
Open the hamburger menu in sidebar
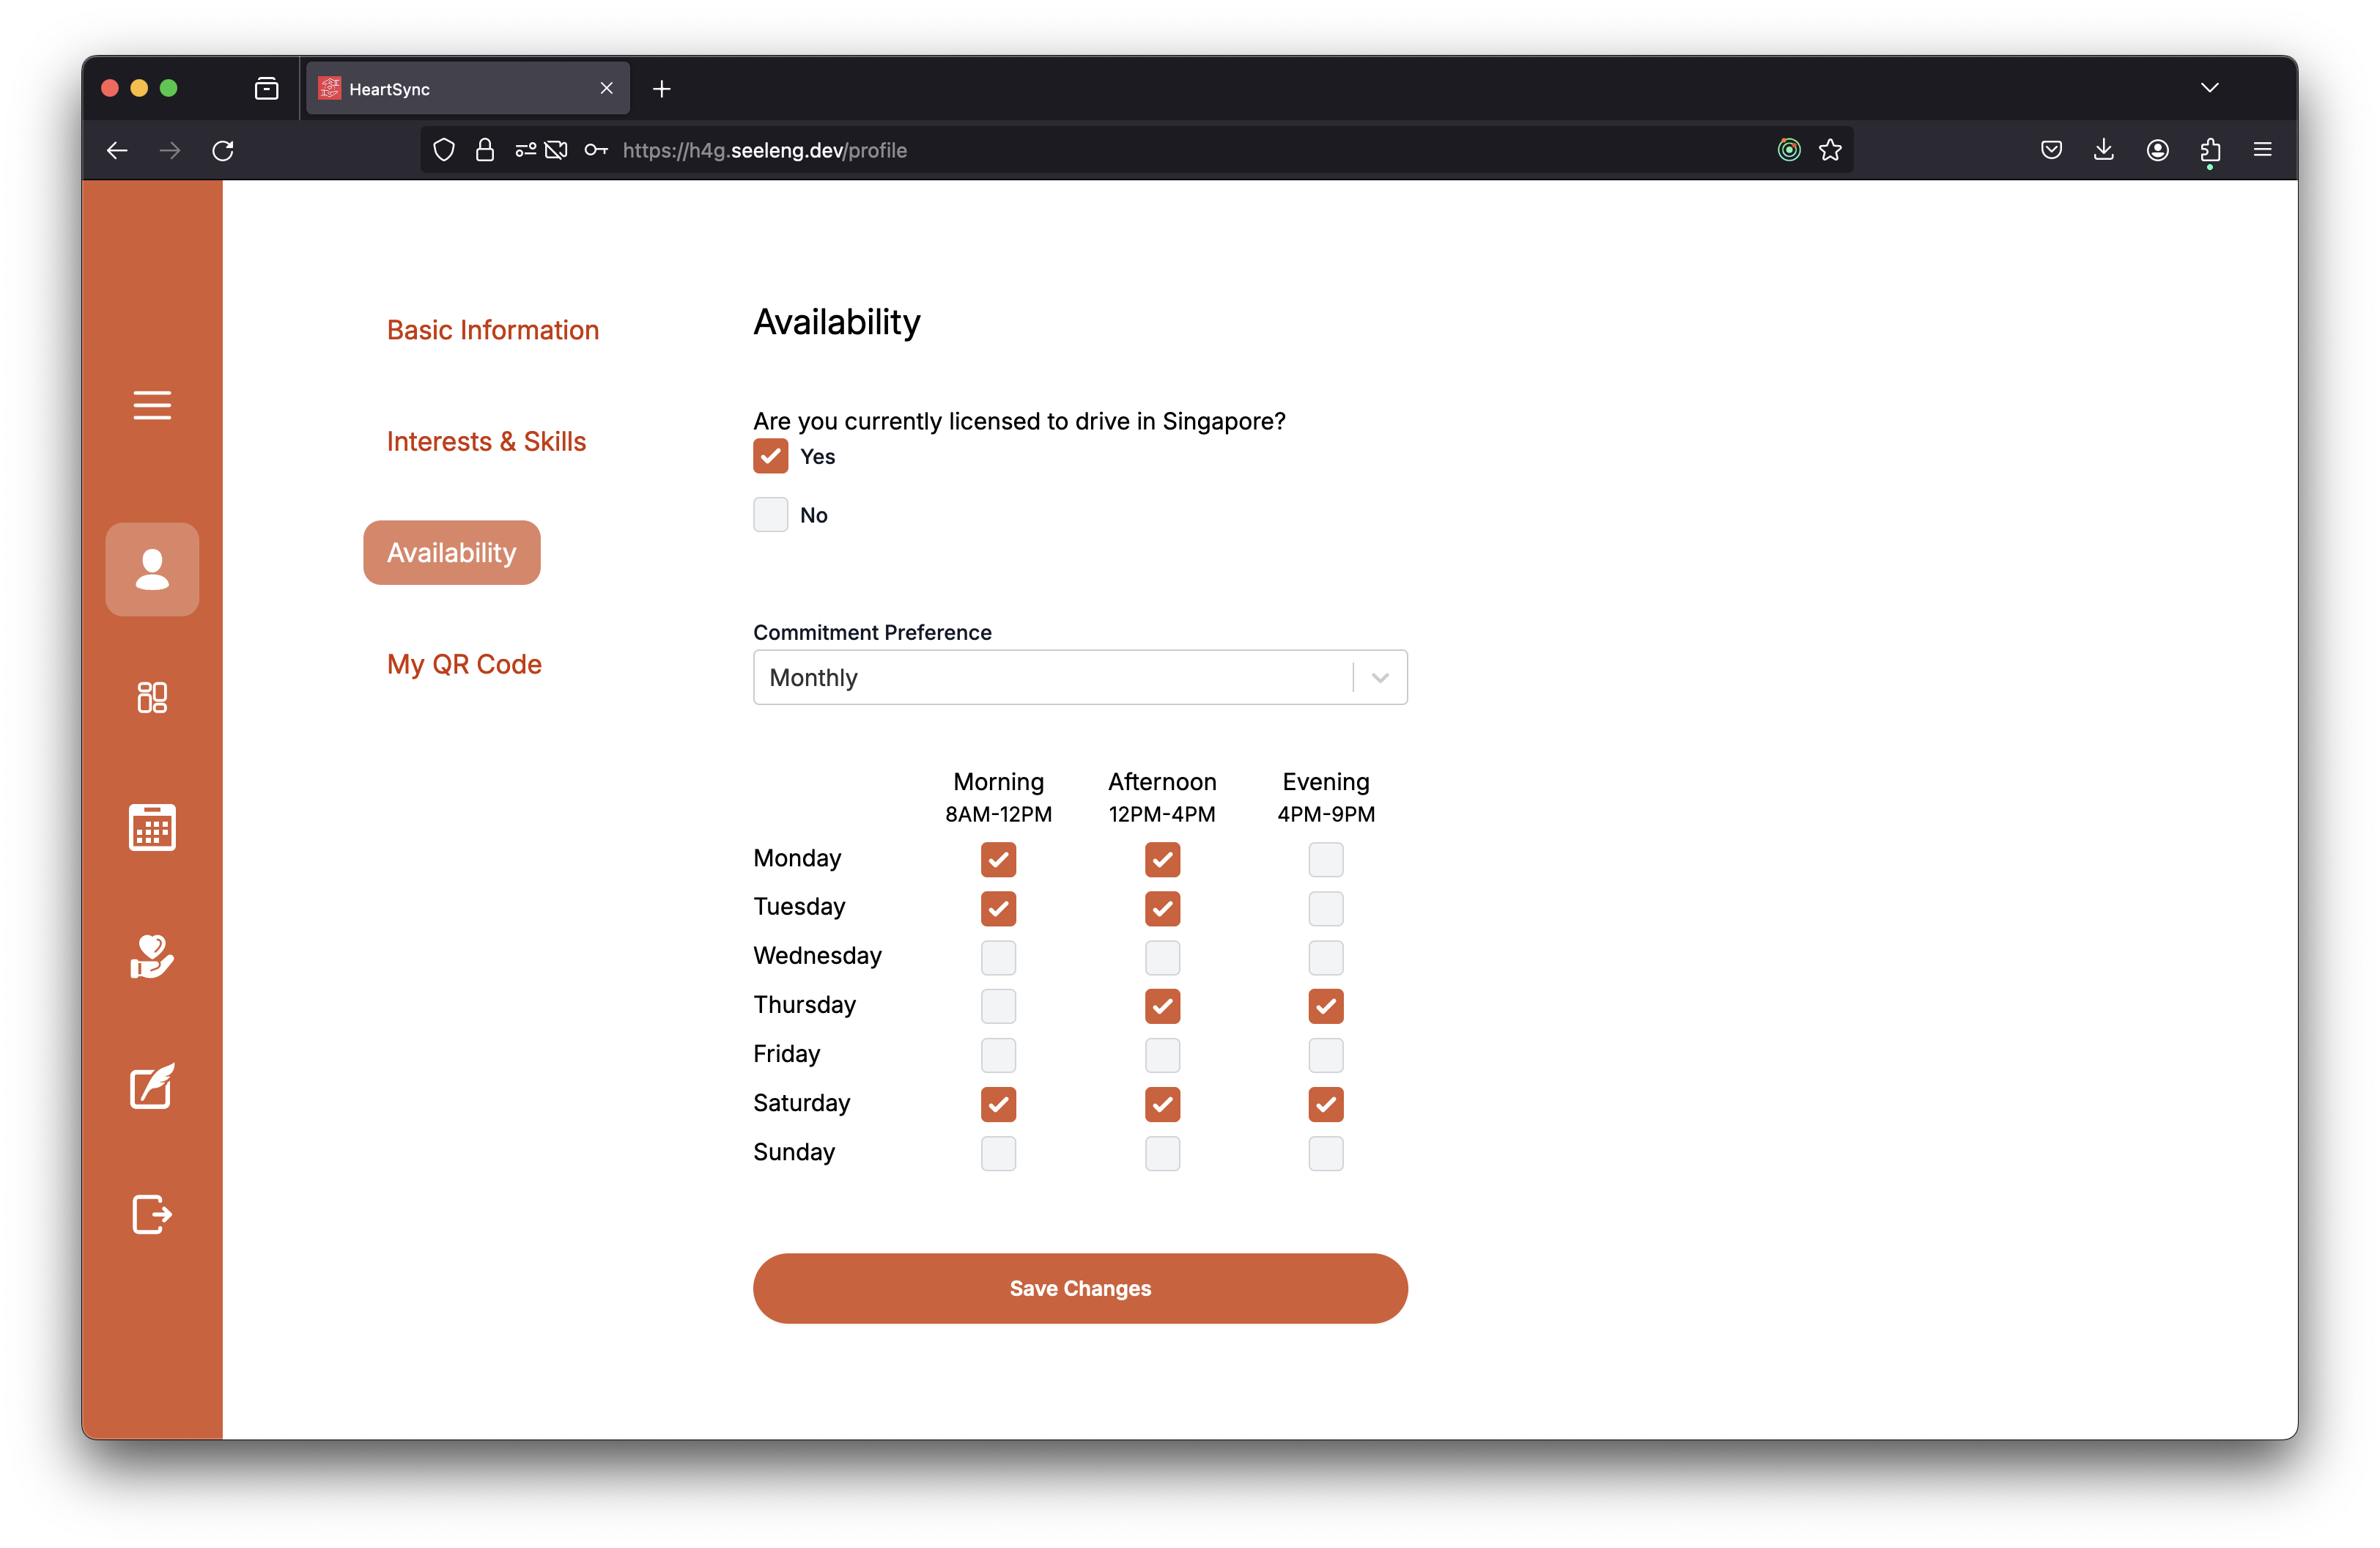coord(152,405)
